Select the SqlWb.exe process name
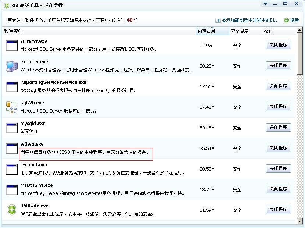Screen dimensions: 305x228 [x=32, y=103]
